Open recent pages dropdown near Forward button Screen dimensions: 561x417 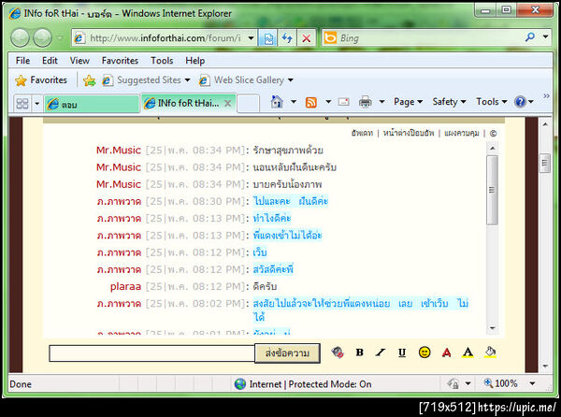pyautogui.click(x=60, y=38)
